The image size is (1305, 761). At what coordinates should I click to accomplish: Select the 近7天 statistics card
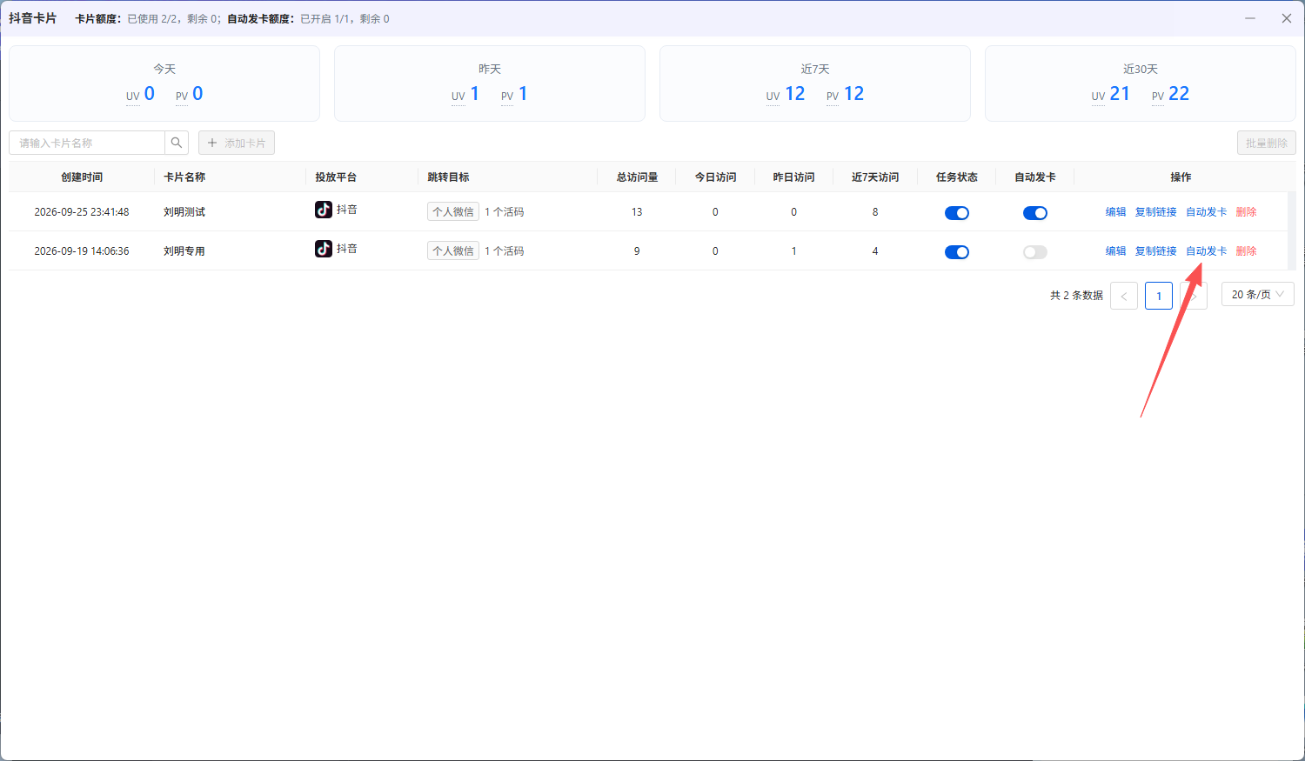click(815, 83)
